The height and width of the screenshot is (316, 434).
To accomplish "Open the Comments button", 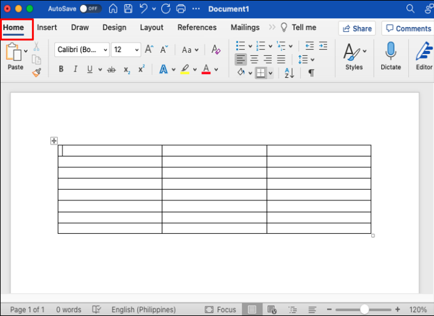I will click(408, 28).
